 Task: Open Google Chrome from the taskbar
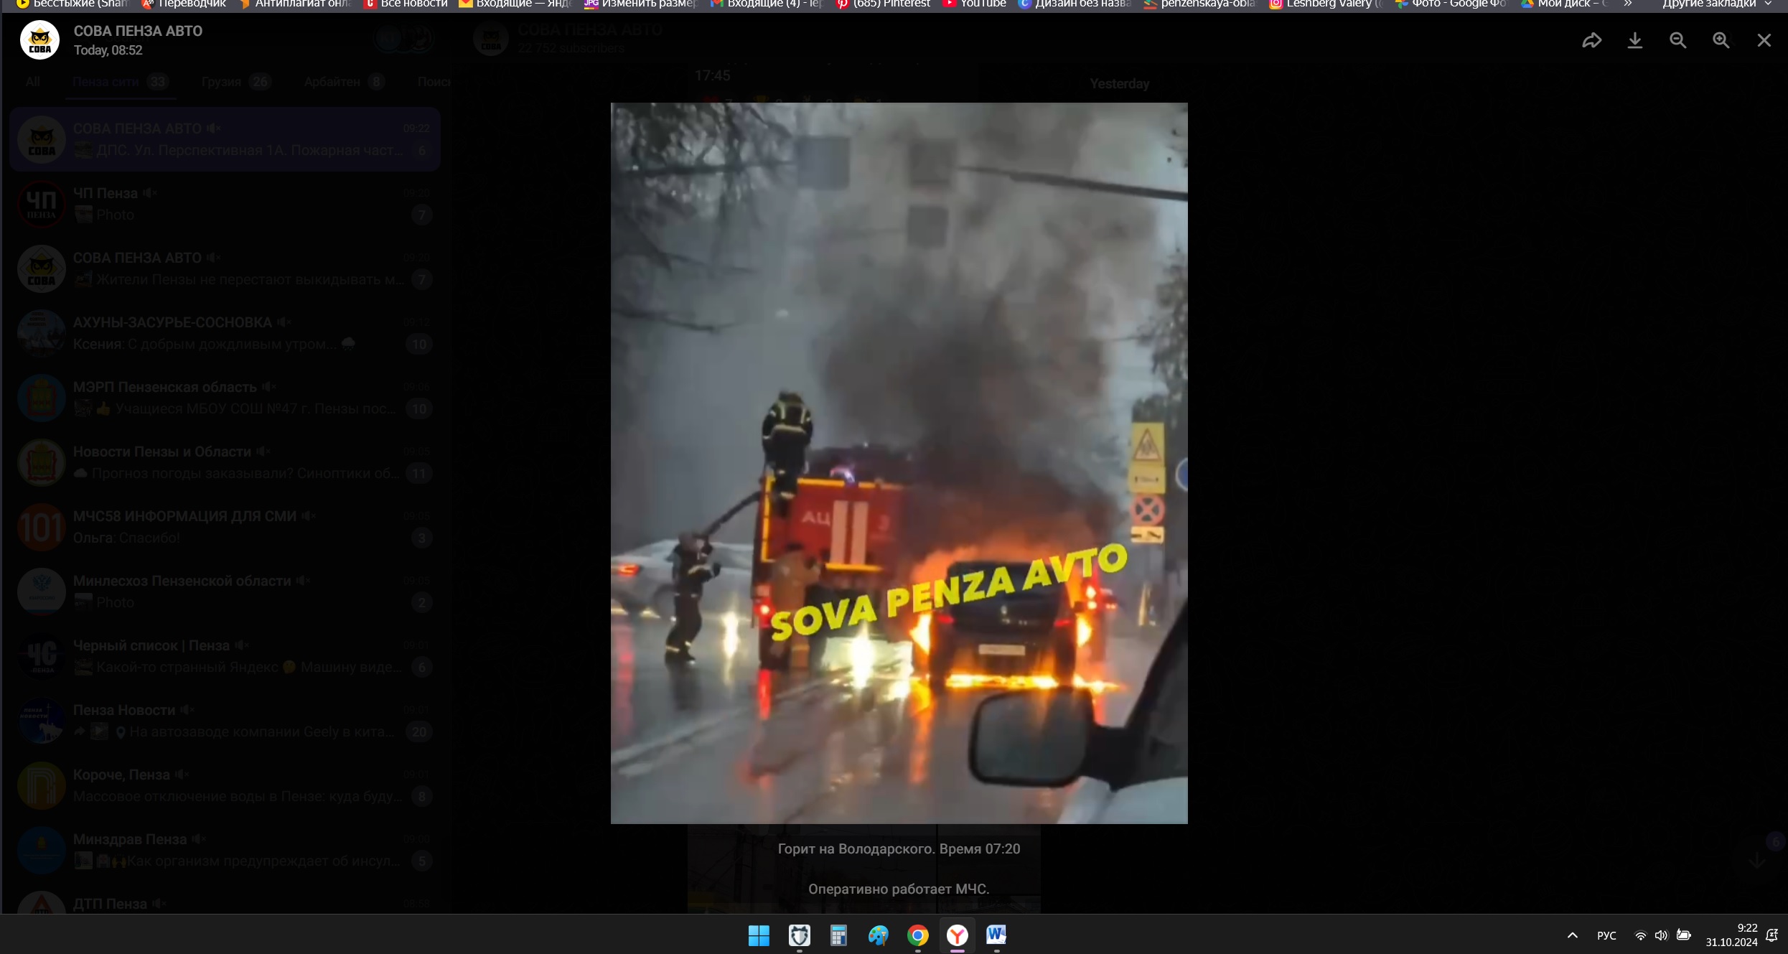pyautogui.click(x=917, y=935)
